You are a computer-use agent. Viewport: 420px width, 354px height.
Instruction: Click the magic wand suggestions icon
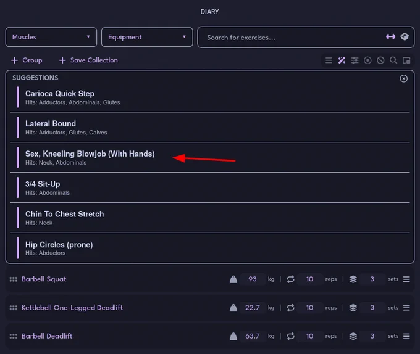tap(342, 60)
